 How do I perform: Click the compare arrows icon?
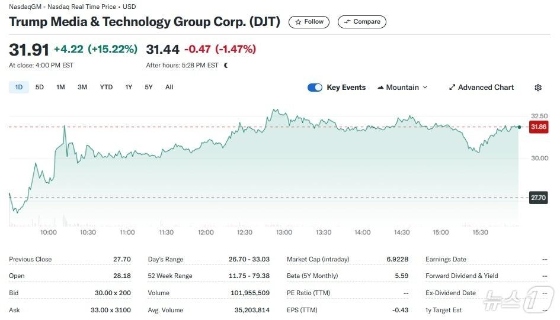click(347, 22)
